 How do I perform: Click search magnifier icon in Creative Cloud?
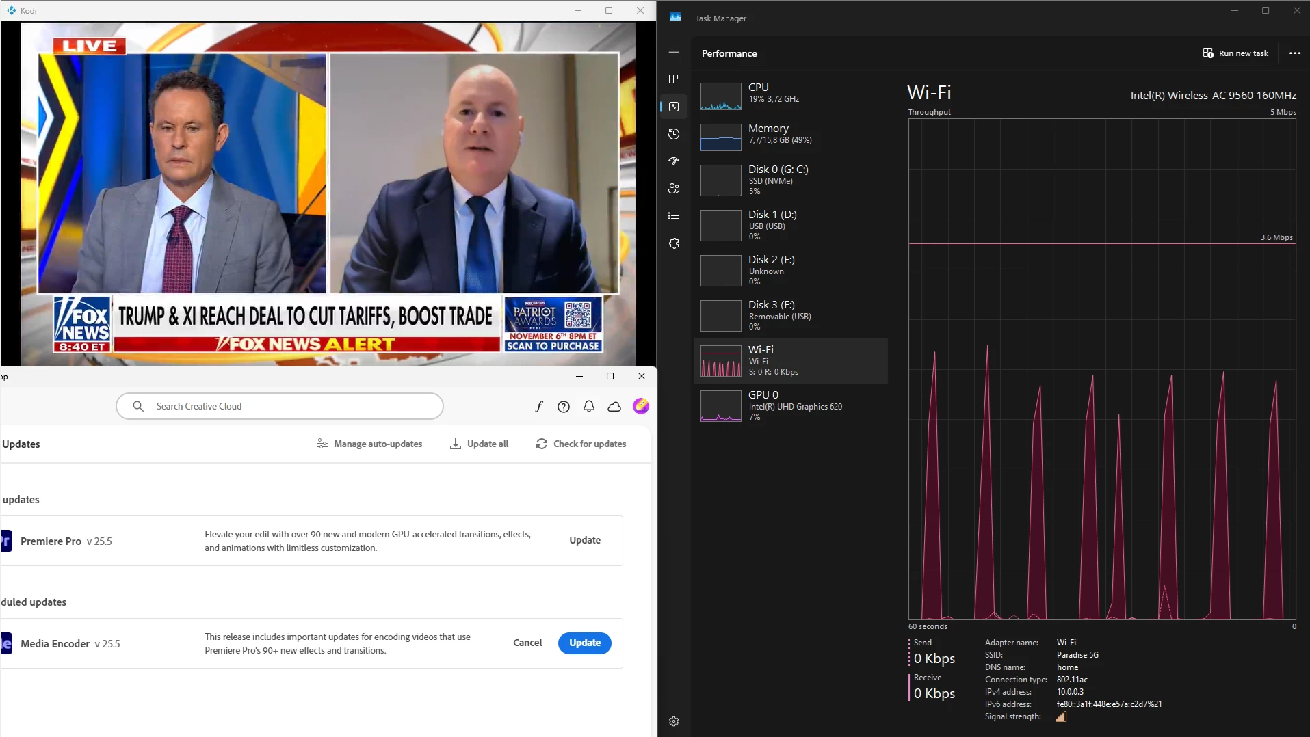[138, 406]
